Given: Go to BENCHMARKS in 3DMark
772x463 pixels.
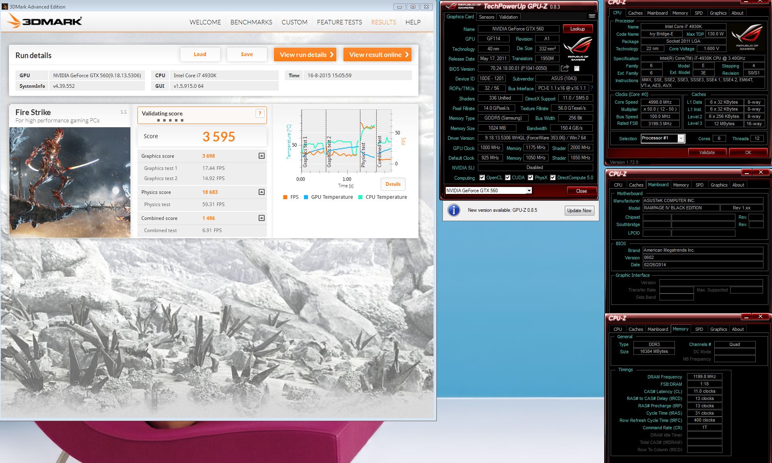Looking at the screenshot, I should click(251, 22).
